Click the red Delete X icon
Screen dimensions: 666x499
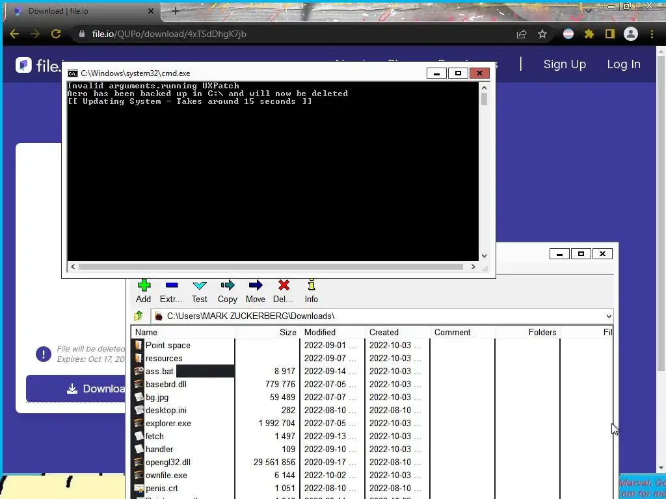pyautogui.click(x=284, y=285)
